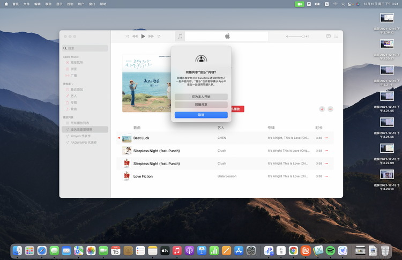The height and width of the screenshot is (260, 402).
Task: Open the 歌曲 menu in menu bar
Action: pos(48,4)
